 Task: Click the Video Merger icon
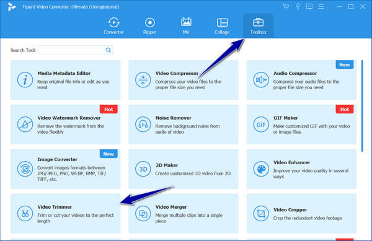point(143,214)
